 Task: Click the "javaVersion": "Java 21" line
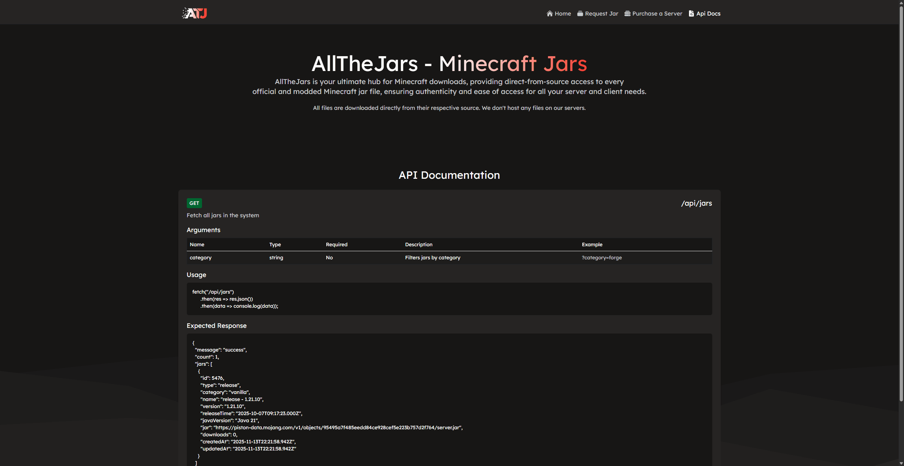pos(230,420)
